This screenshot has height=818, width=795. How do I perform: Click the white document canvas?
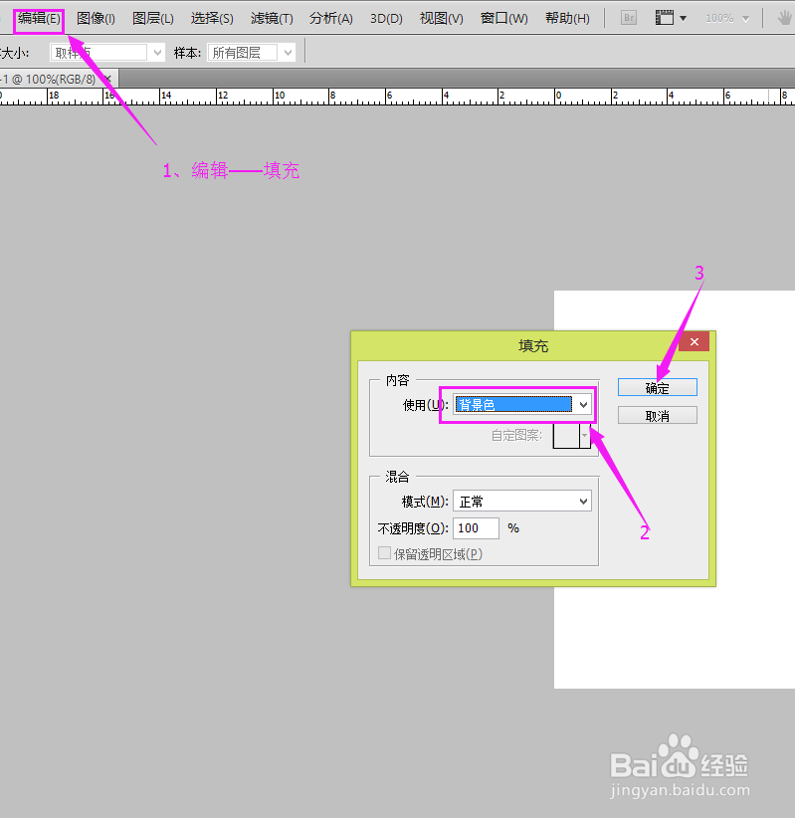pos(674,637)
